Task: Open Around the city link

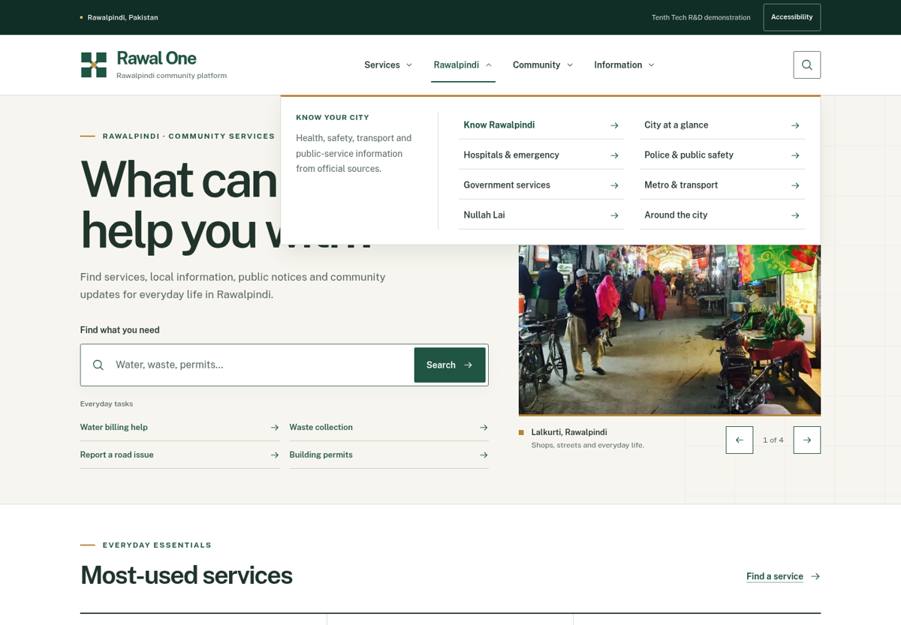Action: [722, 215]
